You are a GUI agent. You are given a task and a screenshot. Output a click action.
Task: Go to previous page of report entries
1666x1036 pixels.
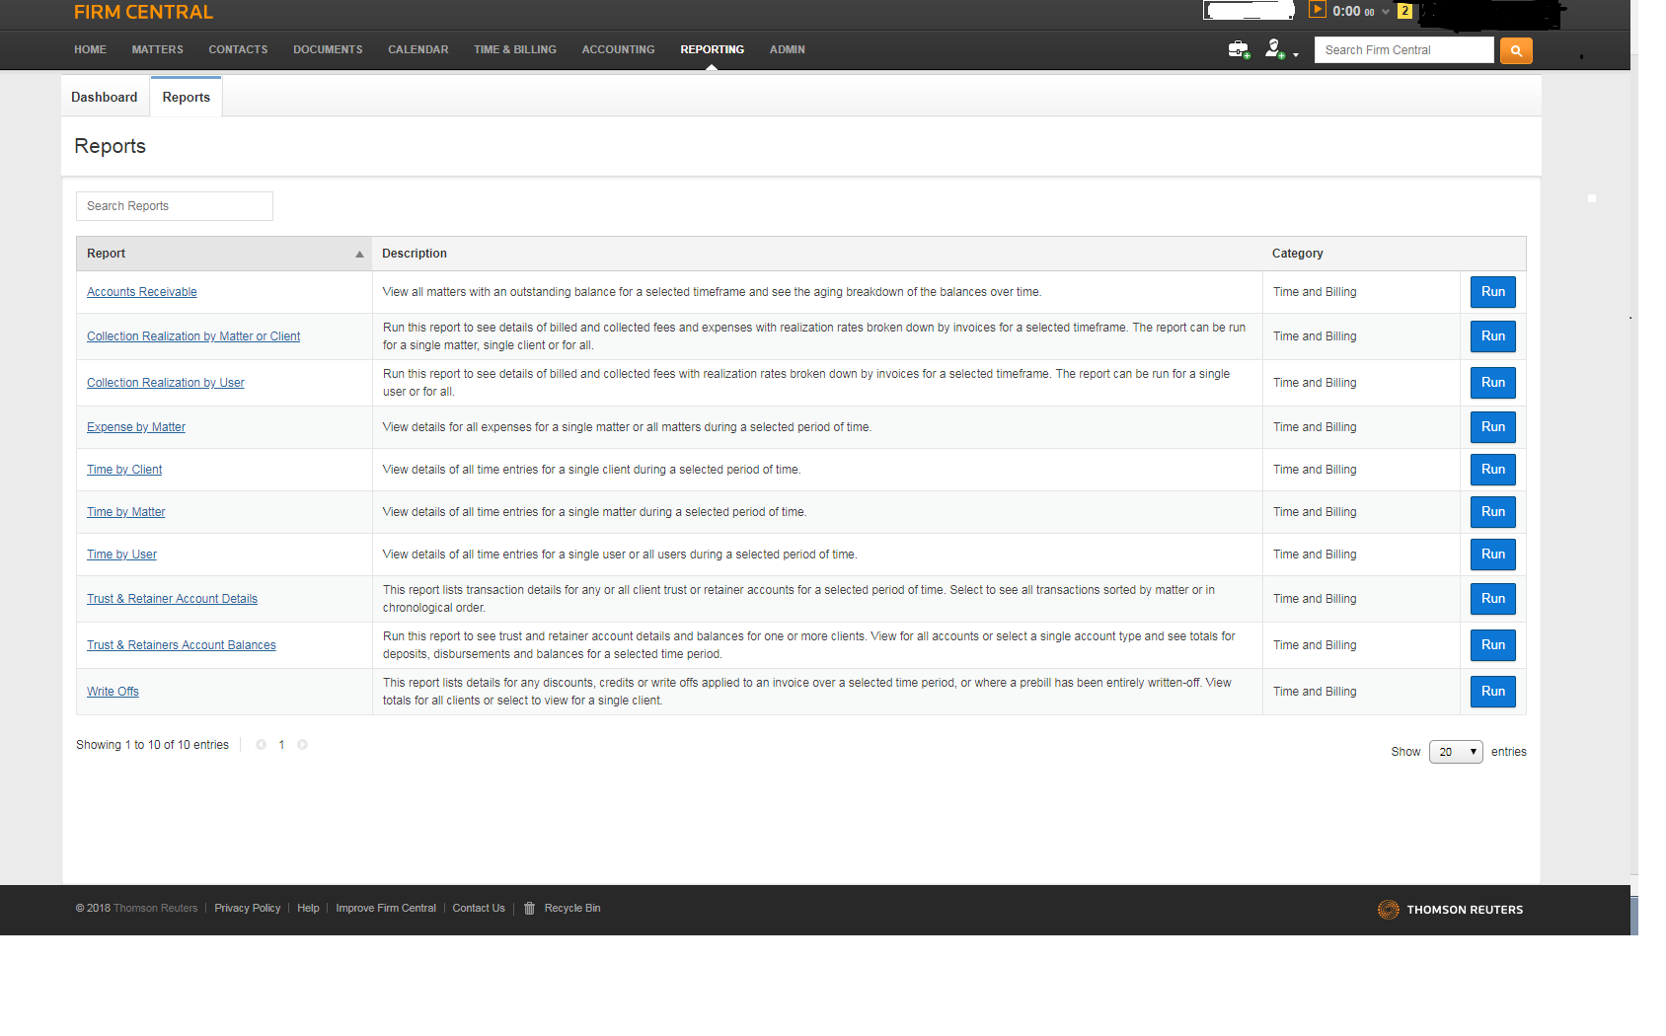[x=261, y=745]
